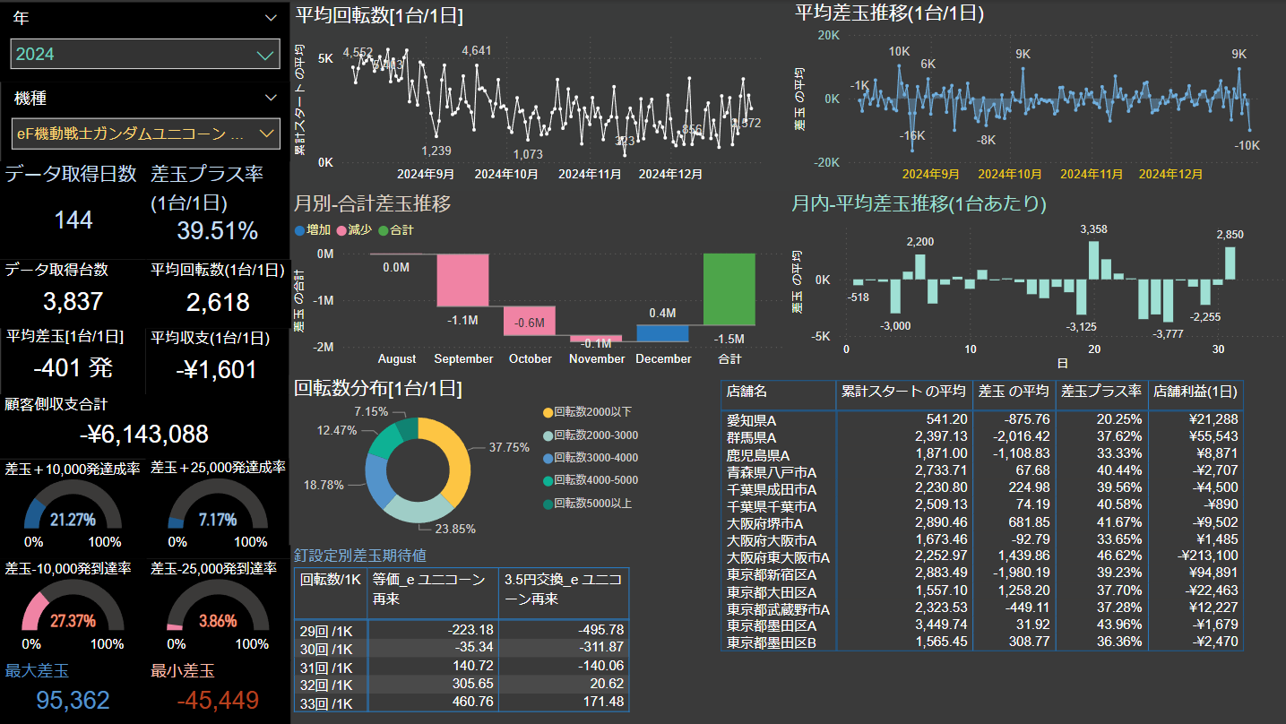
Task: Click the blue 増加 legend marker
Action: 300,230
